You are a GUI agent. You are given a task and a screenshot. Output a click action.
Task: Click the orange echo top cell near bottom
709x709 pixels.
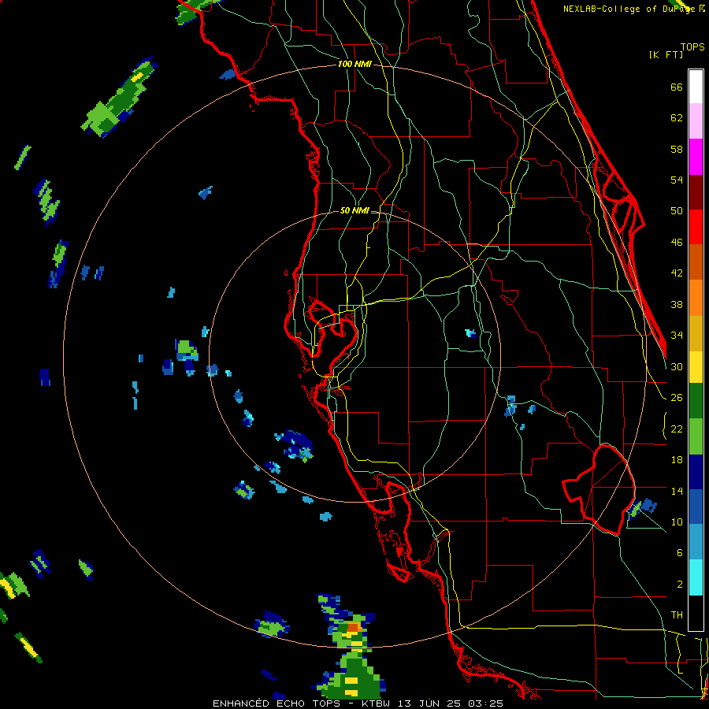click(x=353, y=627)
